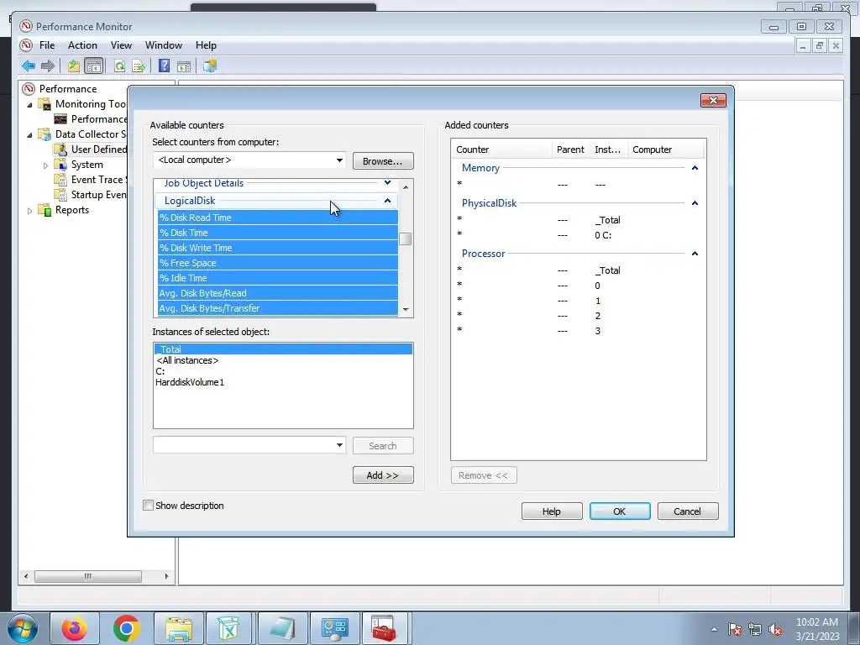This screenshot has height=645, width=860.
Task: Click the OK button
Action: tap(620, 511)
